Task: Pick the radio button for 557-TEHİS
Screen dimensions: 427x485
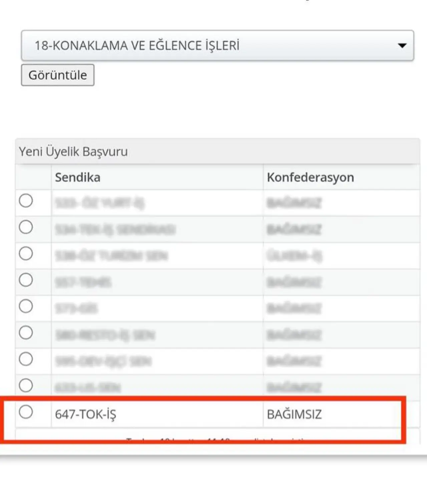Action: coord(26,280)
